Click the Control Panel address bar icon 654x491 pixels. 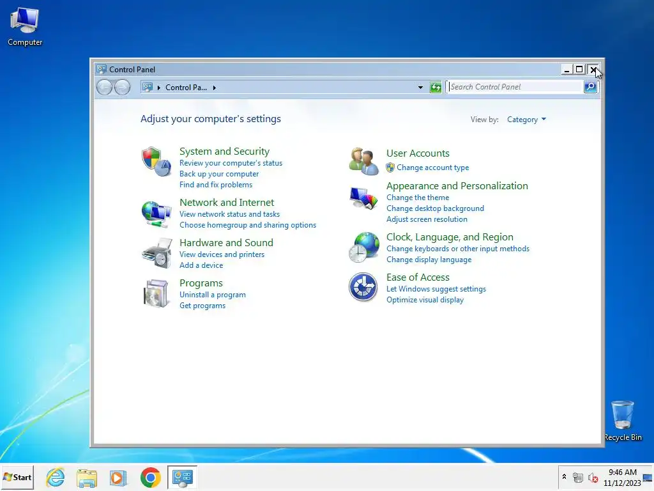(x=148, y=87)
